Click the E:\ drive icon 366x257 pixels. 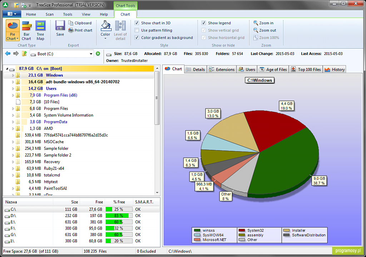(7, 222)
